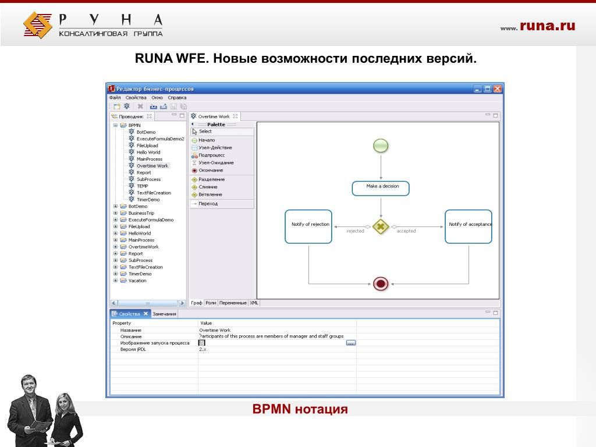Viewport: 596px width, 447px height.
Task: Select Overtime Work process in tree
Action: tap(152, 166)
